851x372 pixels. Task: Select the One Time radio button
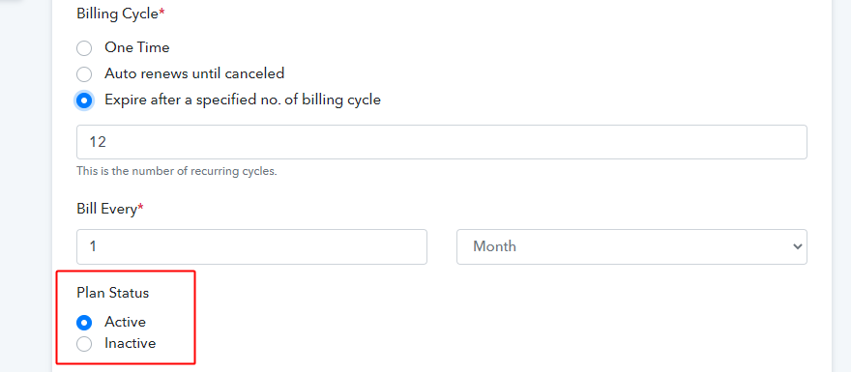click(84, 48)
